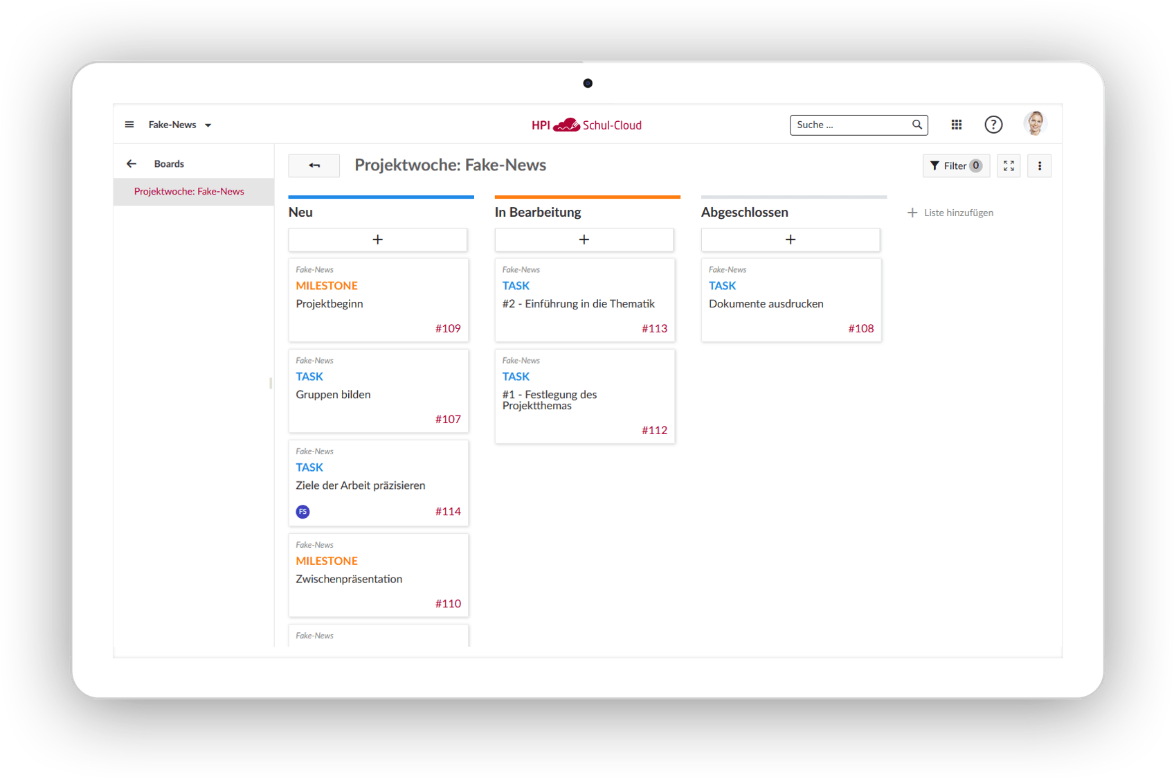1174x779 pixels.
Task: Toggle fullscreen board view
Action: [x=1008, y=166]
